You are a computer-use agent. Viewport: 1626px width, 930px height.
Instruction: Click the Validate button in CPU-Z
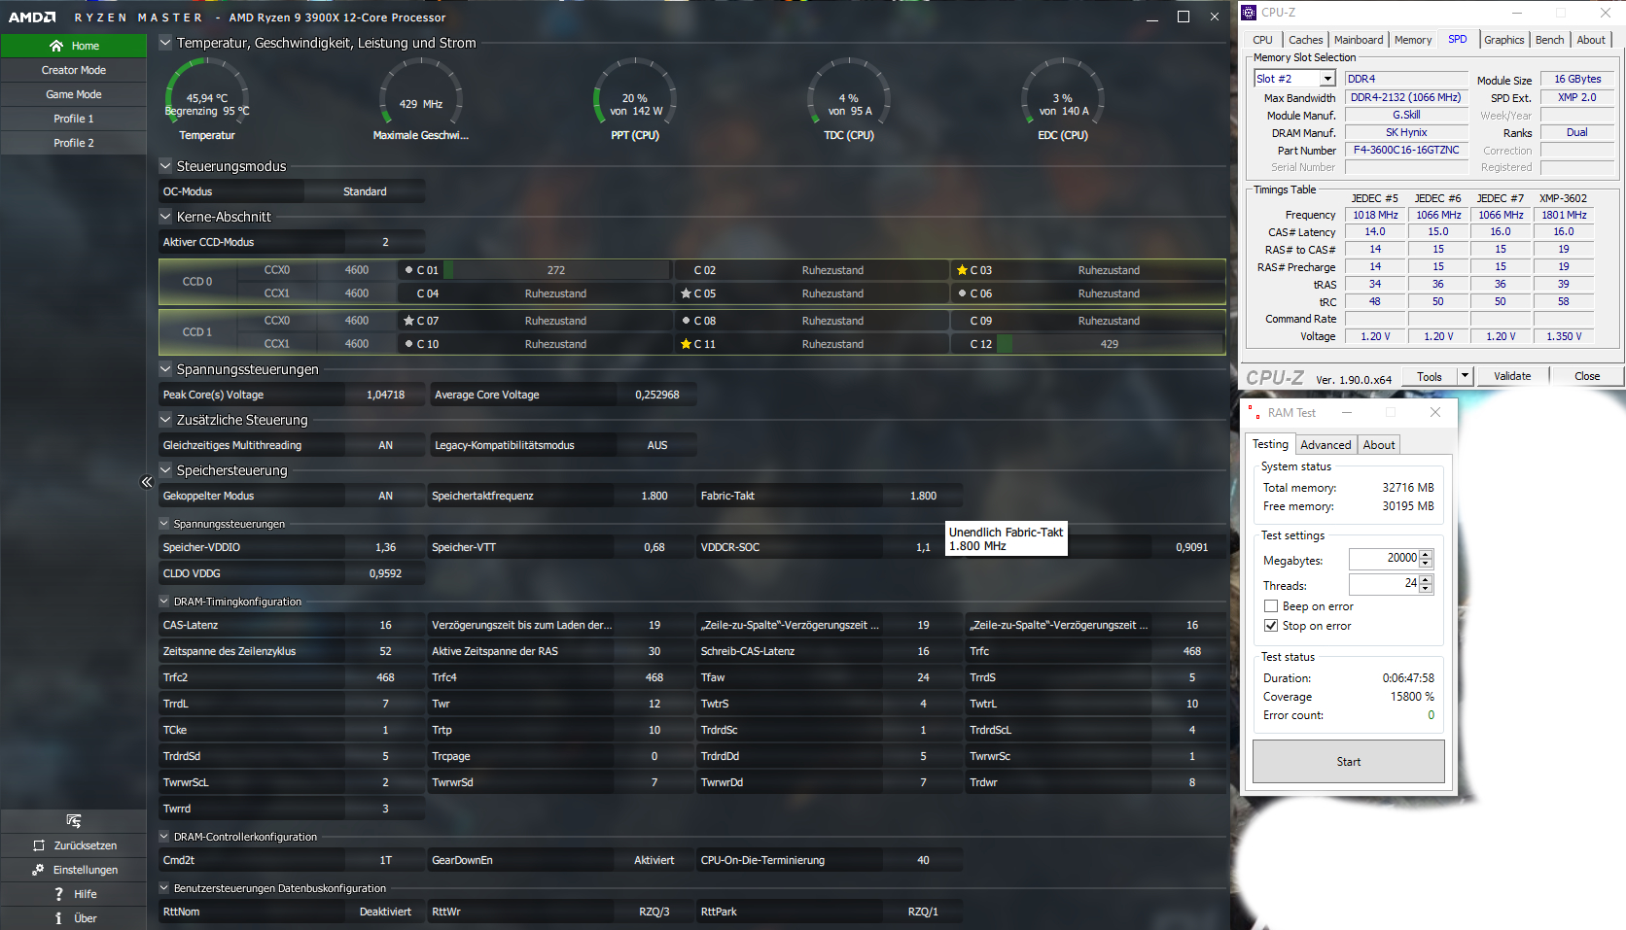click(x=1512, y=376)
